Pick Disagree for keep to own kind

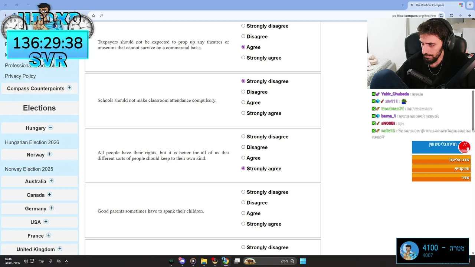click(243, 147)
